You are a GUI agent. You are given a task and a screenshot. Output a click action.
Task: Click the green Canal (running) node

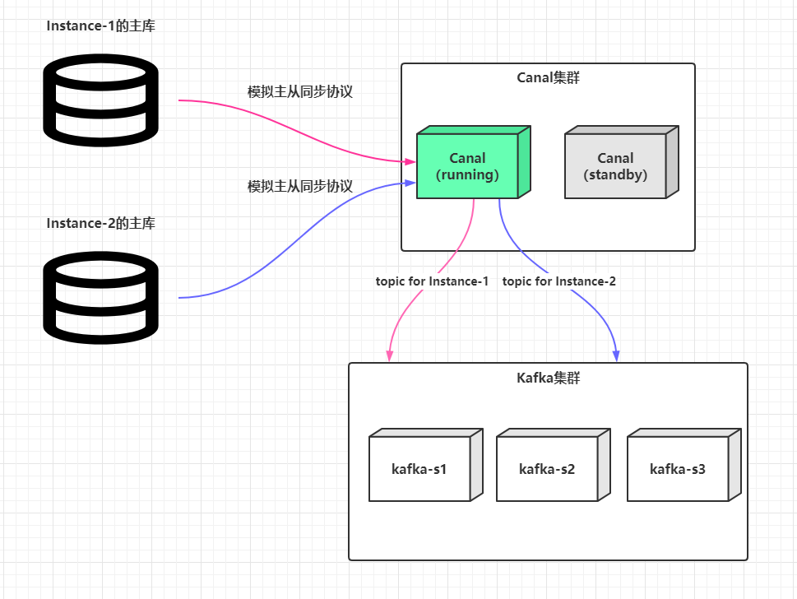tap(473, 162)
